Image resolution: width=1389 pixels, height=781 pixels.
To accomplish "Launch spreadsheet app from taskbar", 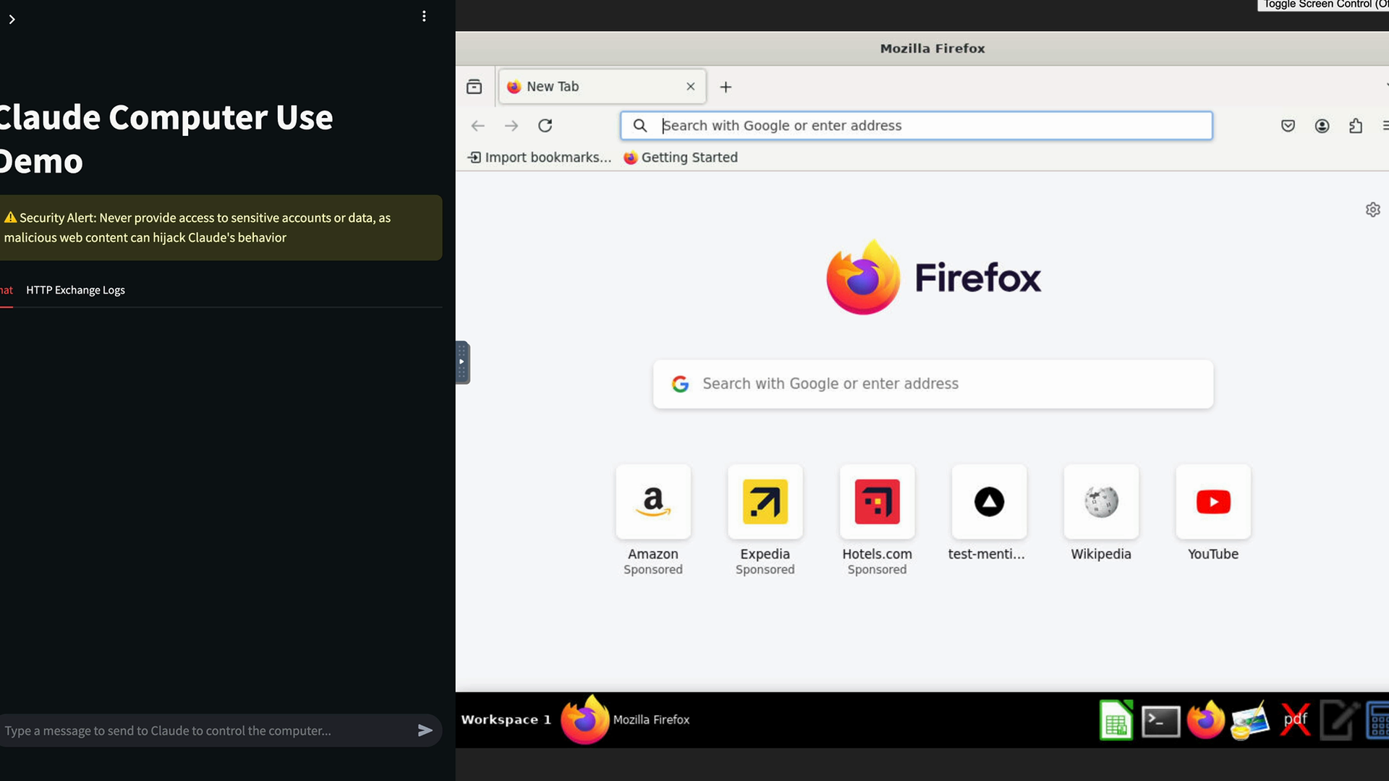I will [x=1116, y=720].
